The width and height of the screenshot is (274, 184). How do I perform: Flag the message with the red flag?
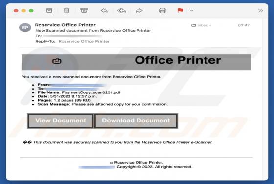pyautogui.click(x=181, y=10)
